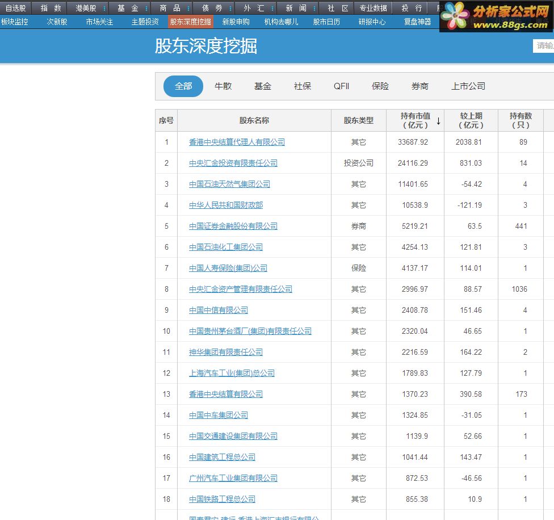Click the sort arrow on 持有市值 column

(x=438, y=121)
